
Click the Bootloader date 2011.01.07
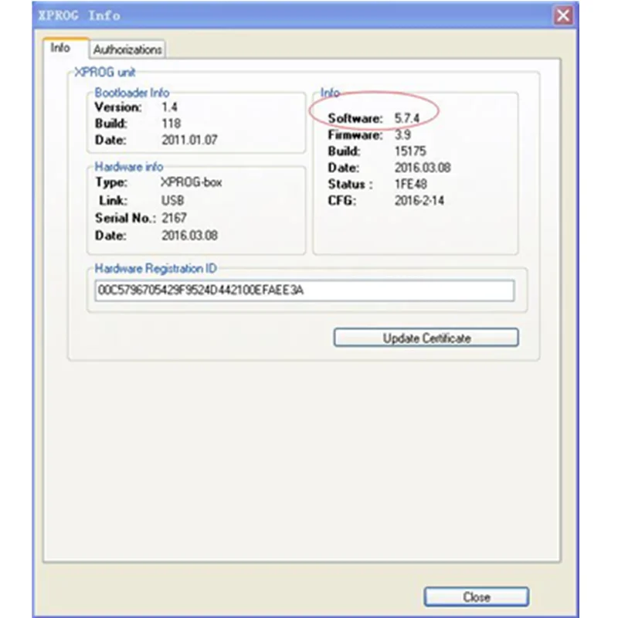click(x=189, y=140)
